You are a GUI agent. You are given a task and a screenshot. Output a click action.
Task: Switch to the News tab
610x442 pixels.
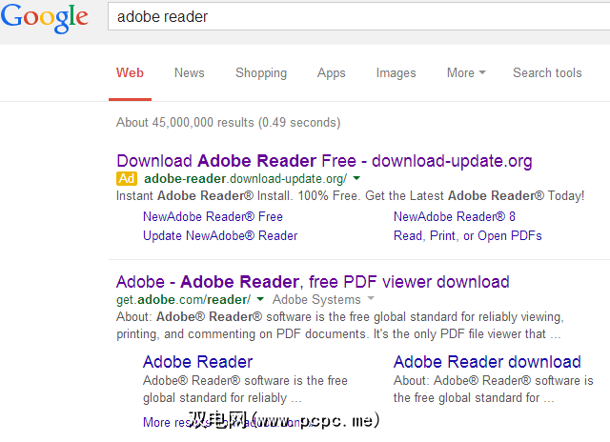pos(189,73)
